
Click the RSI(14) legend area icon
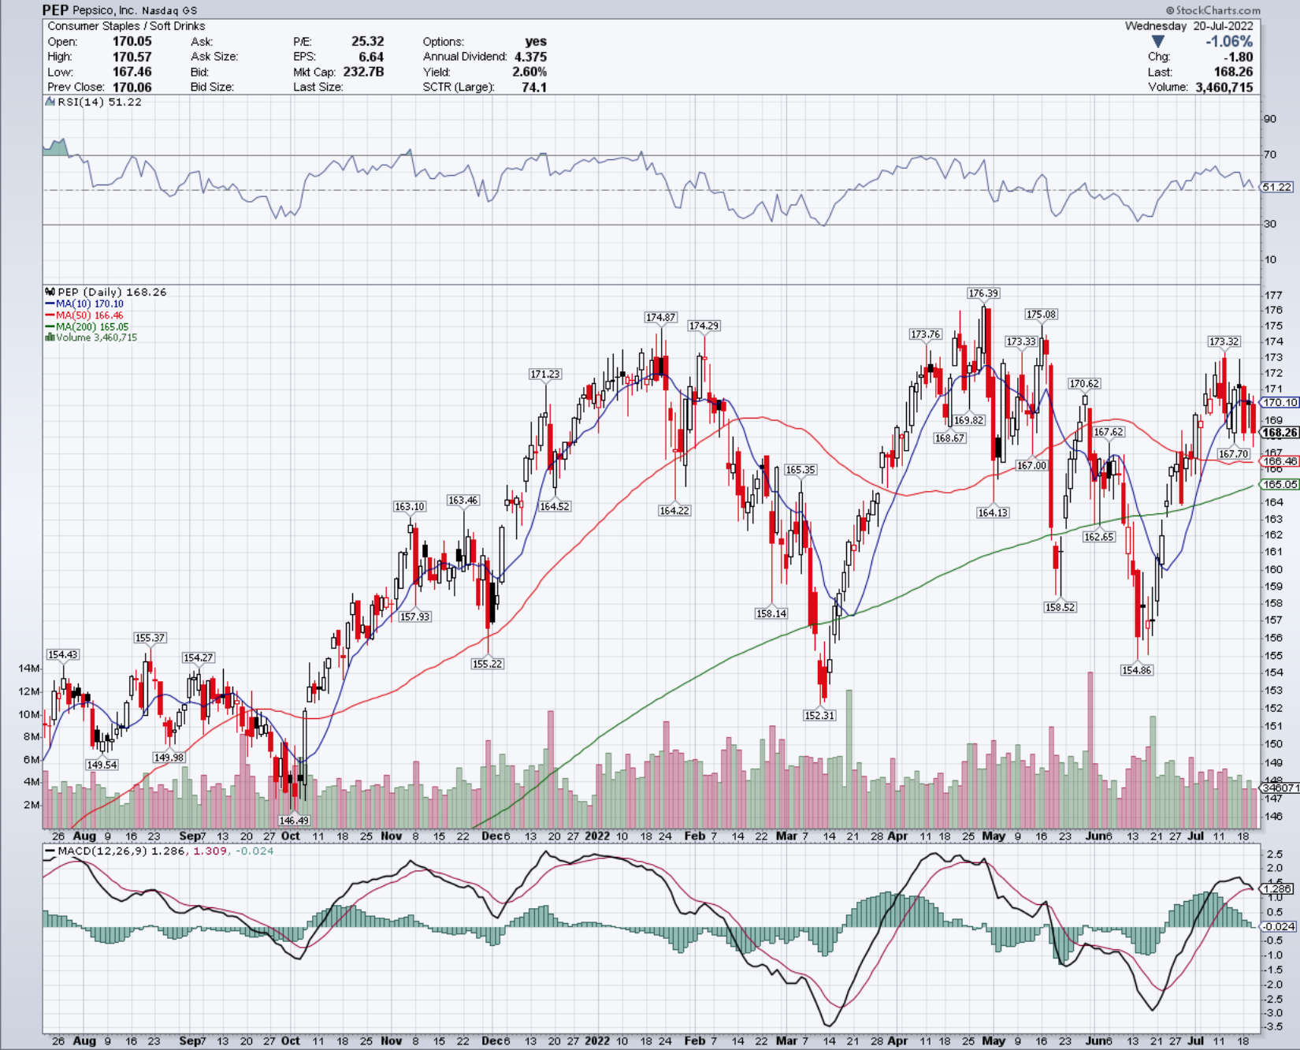pyautogui.click(x=50, y=102)
